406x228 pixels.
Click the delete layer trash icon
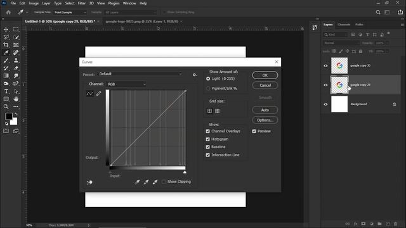point(395,224)
